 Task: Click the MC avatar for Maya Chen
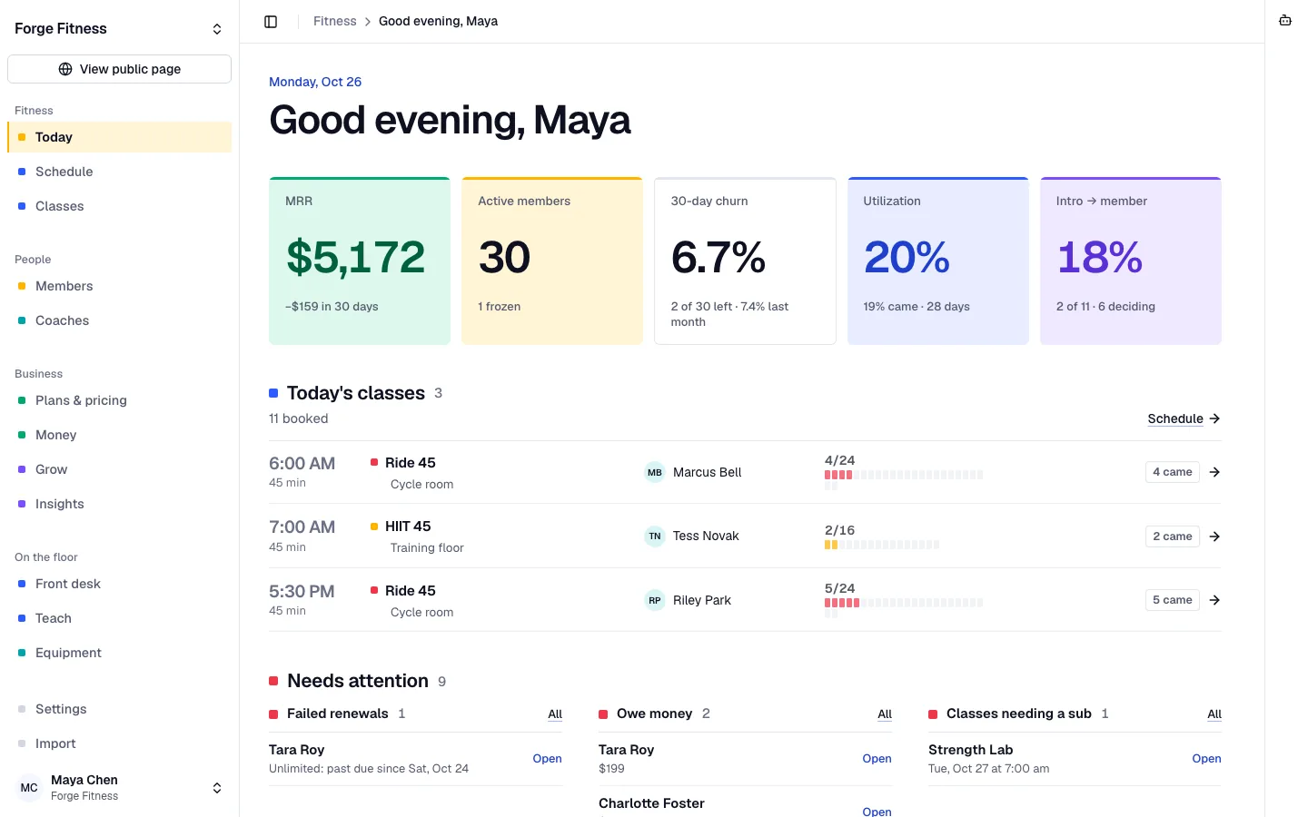[29, 788]
